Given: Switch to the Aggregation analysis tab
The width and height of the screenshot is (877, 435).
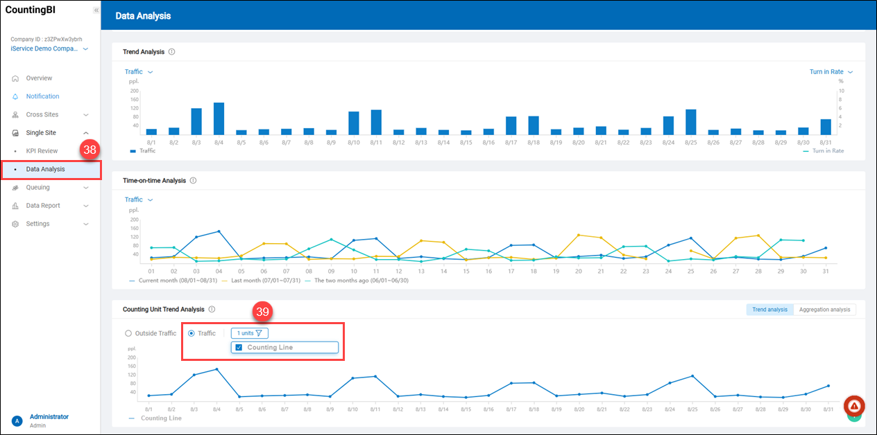Looking at the screenshot, I should coord(824,310).
